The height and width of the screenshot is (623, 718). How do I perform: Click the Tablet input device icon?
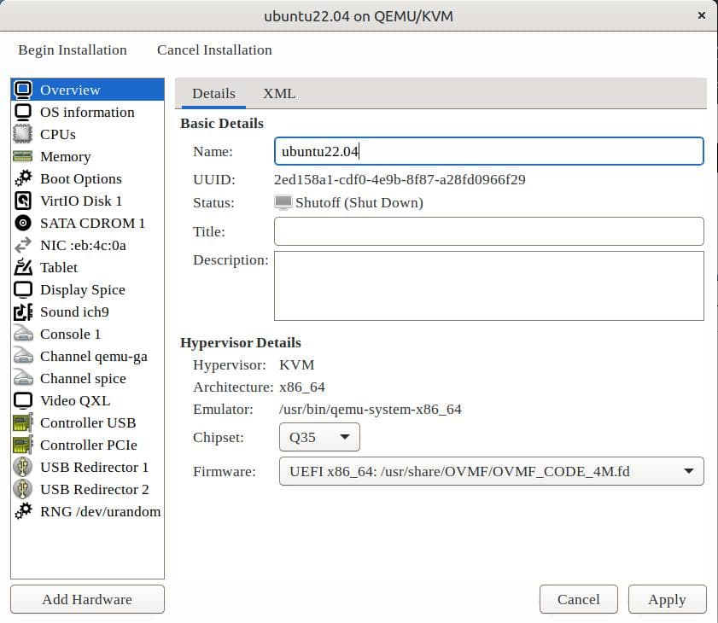pyautogui.click(x=23, y=267)
